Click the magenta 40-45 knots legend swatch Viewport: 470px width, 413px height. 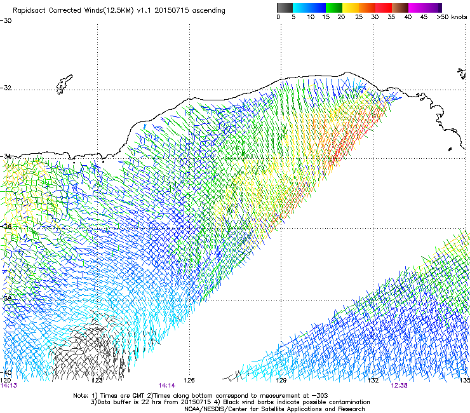pos(417,8)
